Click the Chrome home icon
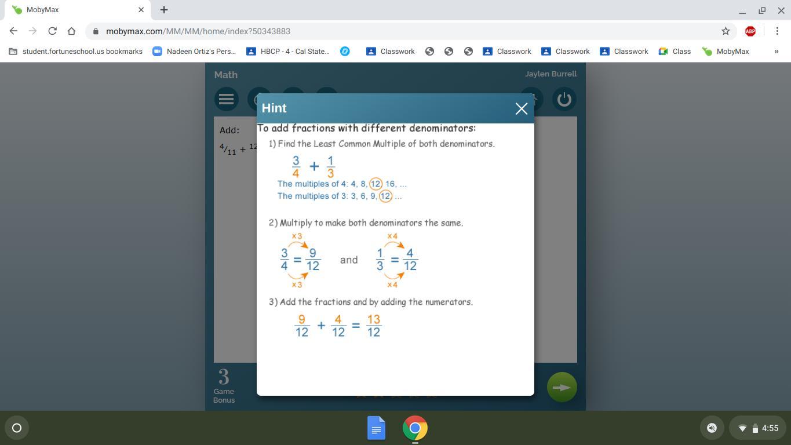791x445 pixels. coord(71,31)
